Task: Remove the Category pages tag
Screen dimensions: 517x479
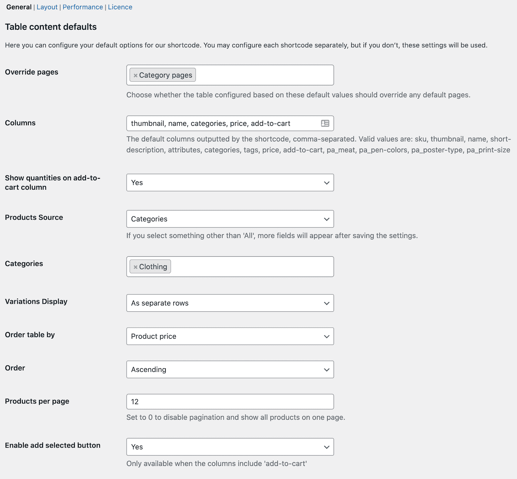Action: [135, 76]
